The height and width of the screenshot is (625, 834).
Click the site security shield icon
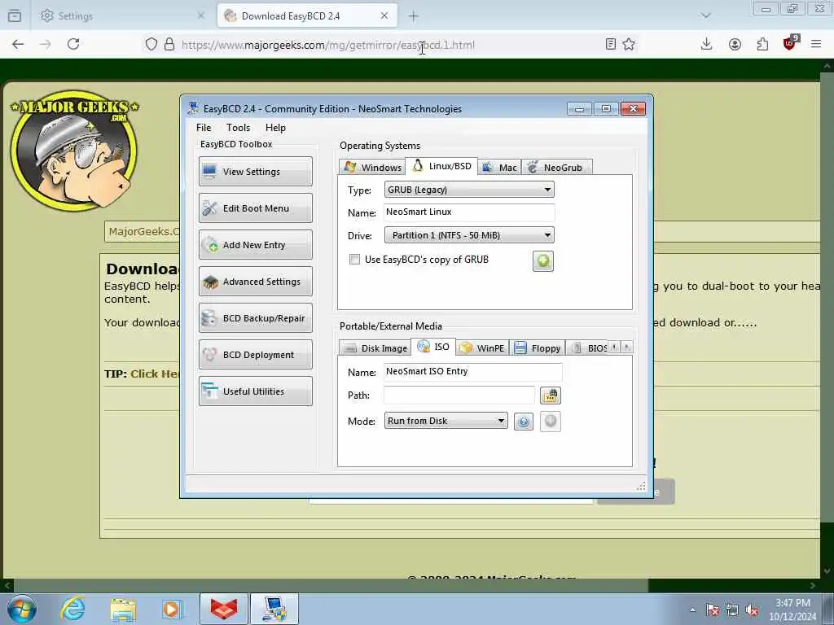click(x=151, y=44)
